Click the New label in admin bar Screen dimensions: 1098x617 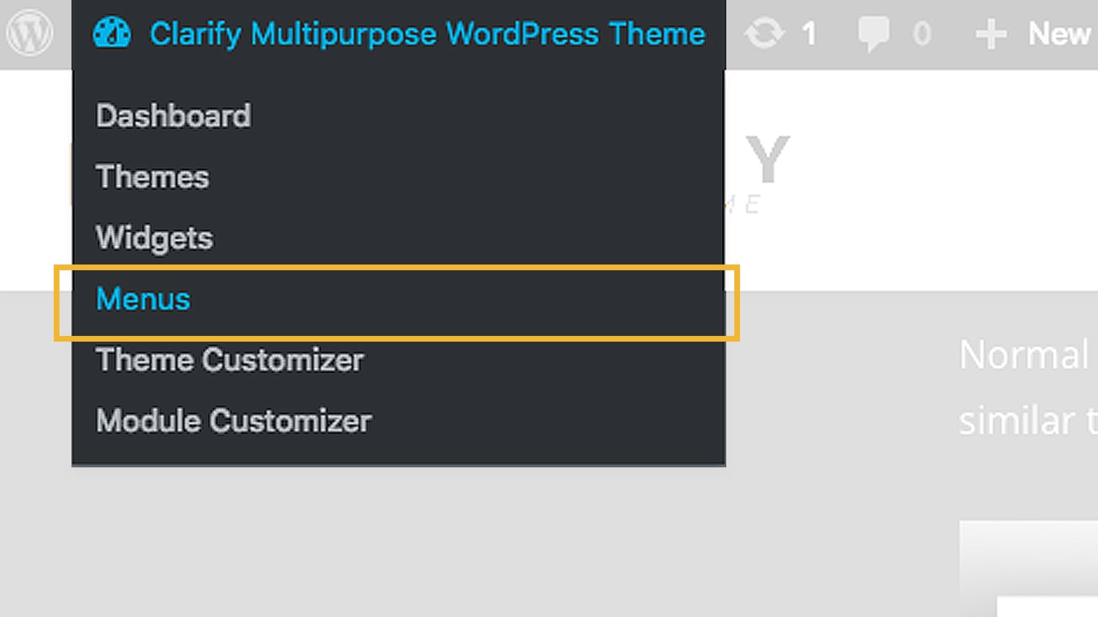[1059, 34]
